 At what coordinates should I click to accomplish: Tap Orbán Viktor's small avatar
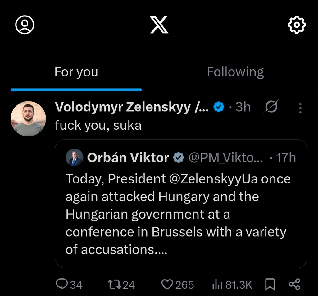point(75,158)
